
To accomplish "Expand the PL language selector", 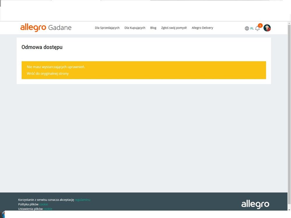I will (x=252, y=29).
